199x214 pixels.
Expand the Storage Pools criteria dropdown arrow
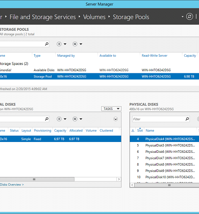pos(65,44)
